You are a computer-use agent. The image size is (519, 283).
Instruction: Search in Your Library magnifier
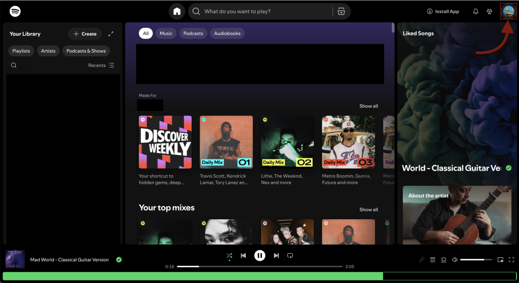click(14, 65)
